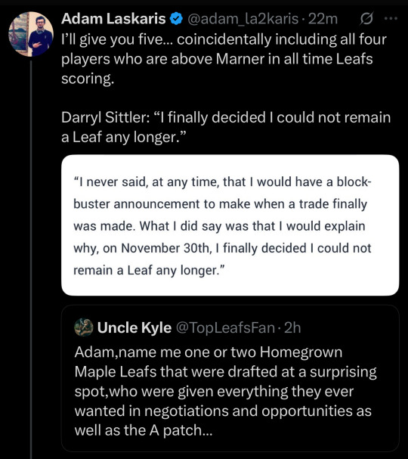This screenshot has width=408, height=459.
Task: Click the Uncle Kyle display name
Action: tap(134, 327)
